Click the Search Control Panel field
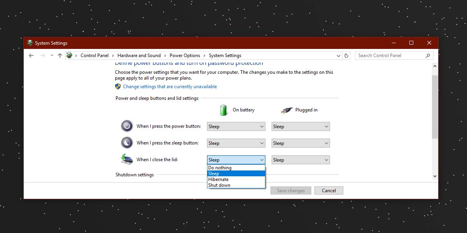Screen dimensions: 467x233 [390, 56]
